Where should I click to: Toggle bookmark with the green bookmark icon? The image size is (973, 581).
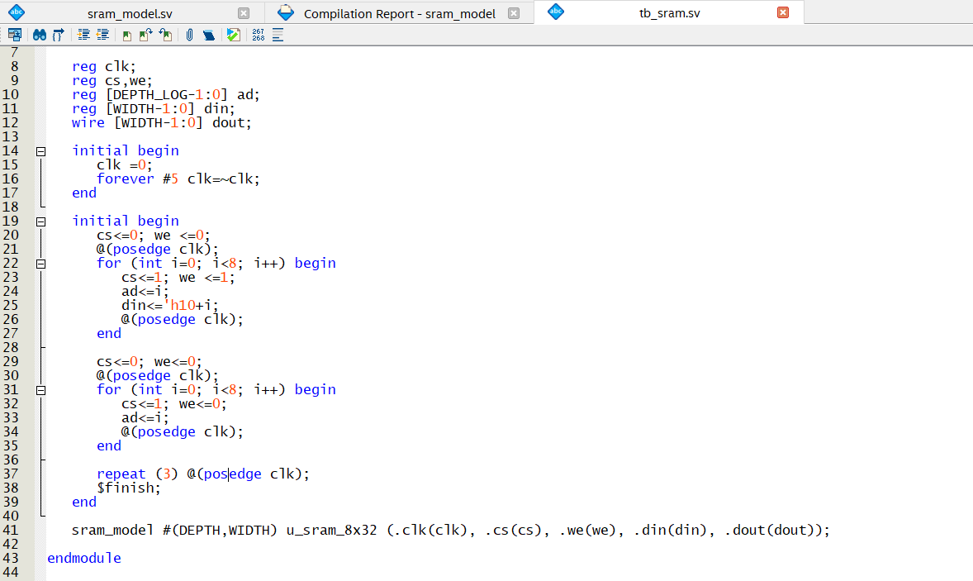pos(127,36)
